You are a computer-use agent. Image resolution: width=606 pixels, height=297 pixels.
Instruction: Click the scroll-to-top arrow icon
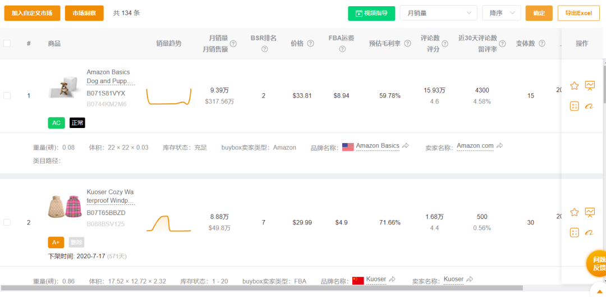pyautogui.click(x=599, y=291)
